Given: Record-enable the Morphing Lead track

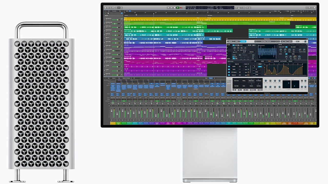Looking at the screenshot, I should (109, 24).
